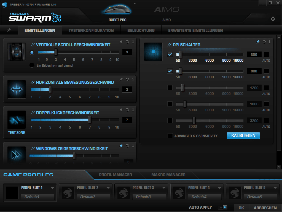The height and width of the screenshot is (212, 282).
Task: Click the Abbrechen button
Action: coord(265,208)
